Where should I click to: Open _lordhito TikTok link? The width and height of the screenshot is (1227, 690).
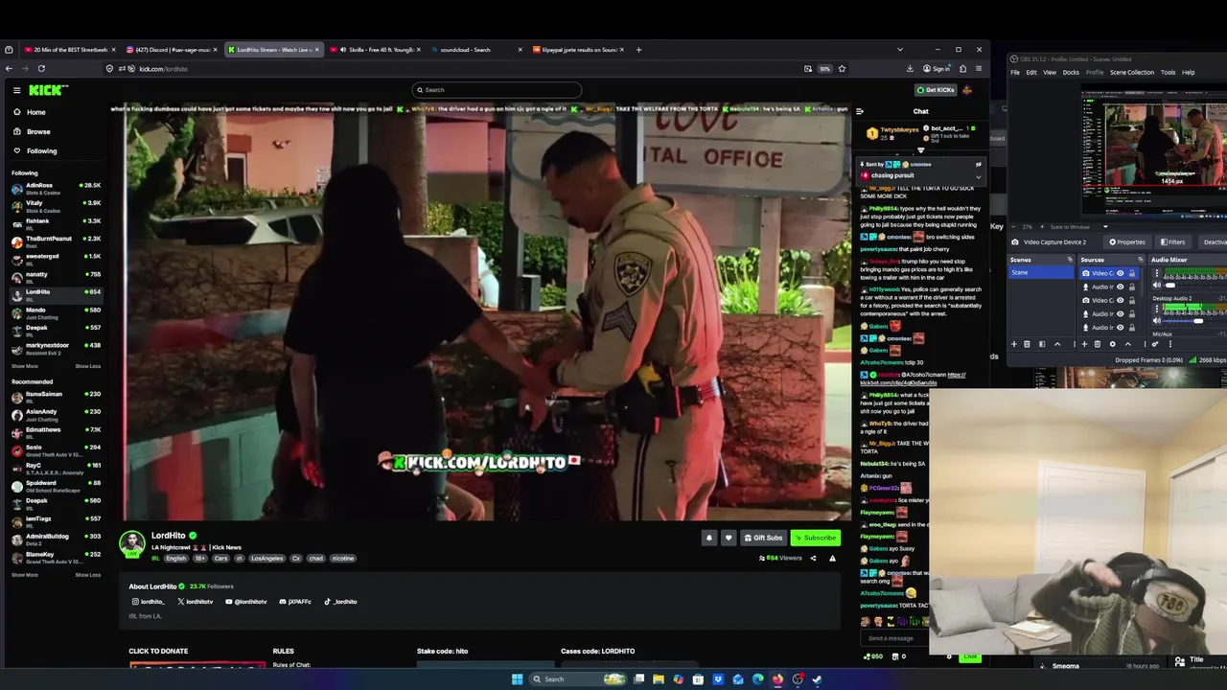pyautogui.click(x=340, y=602)
